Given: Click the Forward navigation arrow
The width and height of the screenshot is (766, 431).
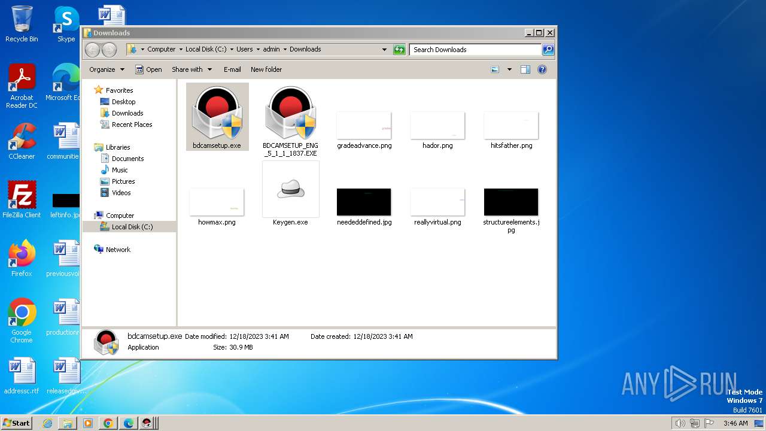Looking at the screenshot, I should point(109,50).
